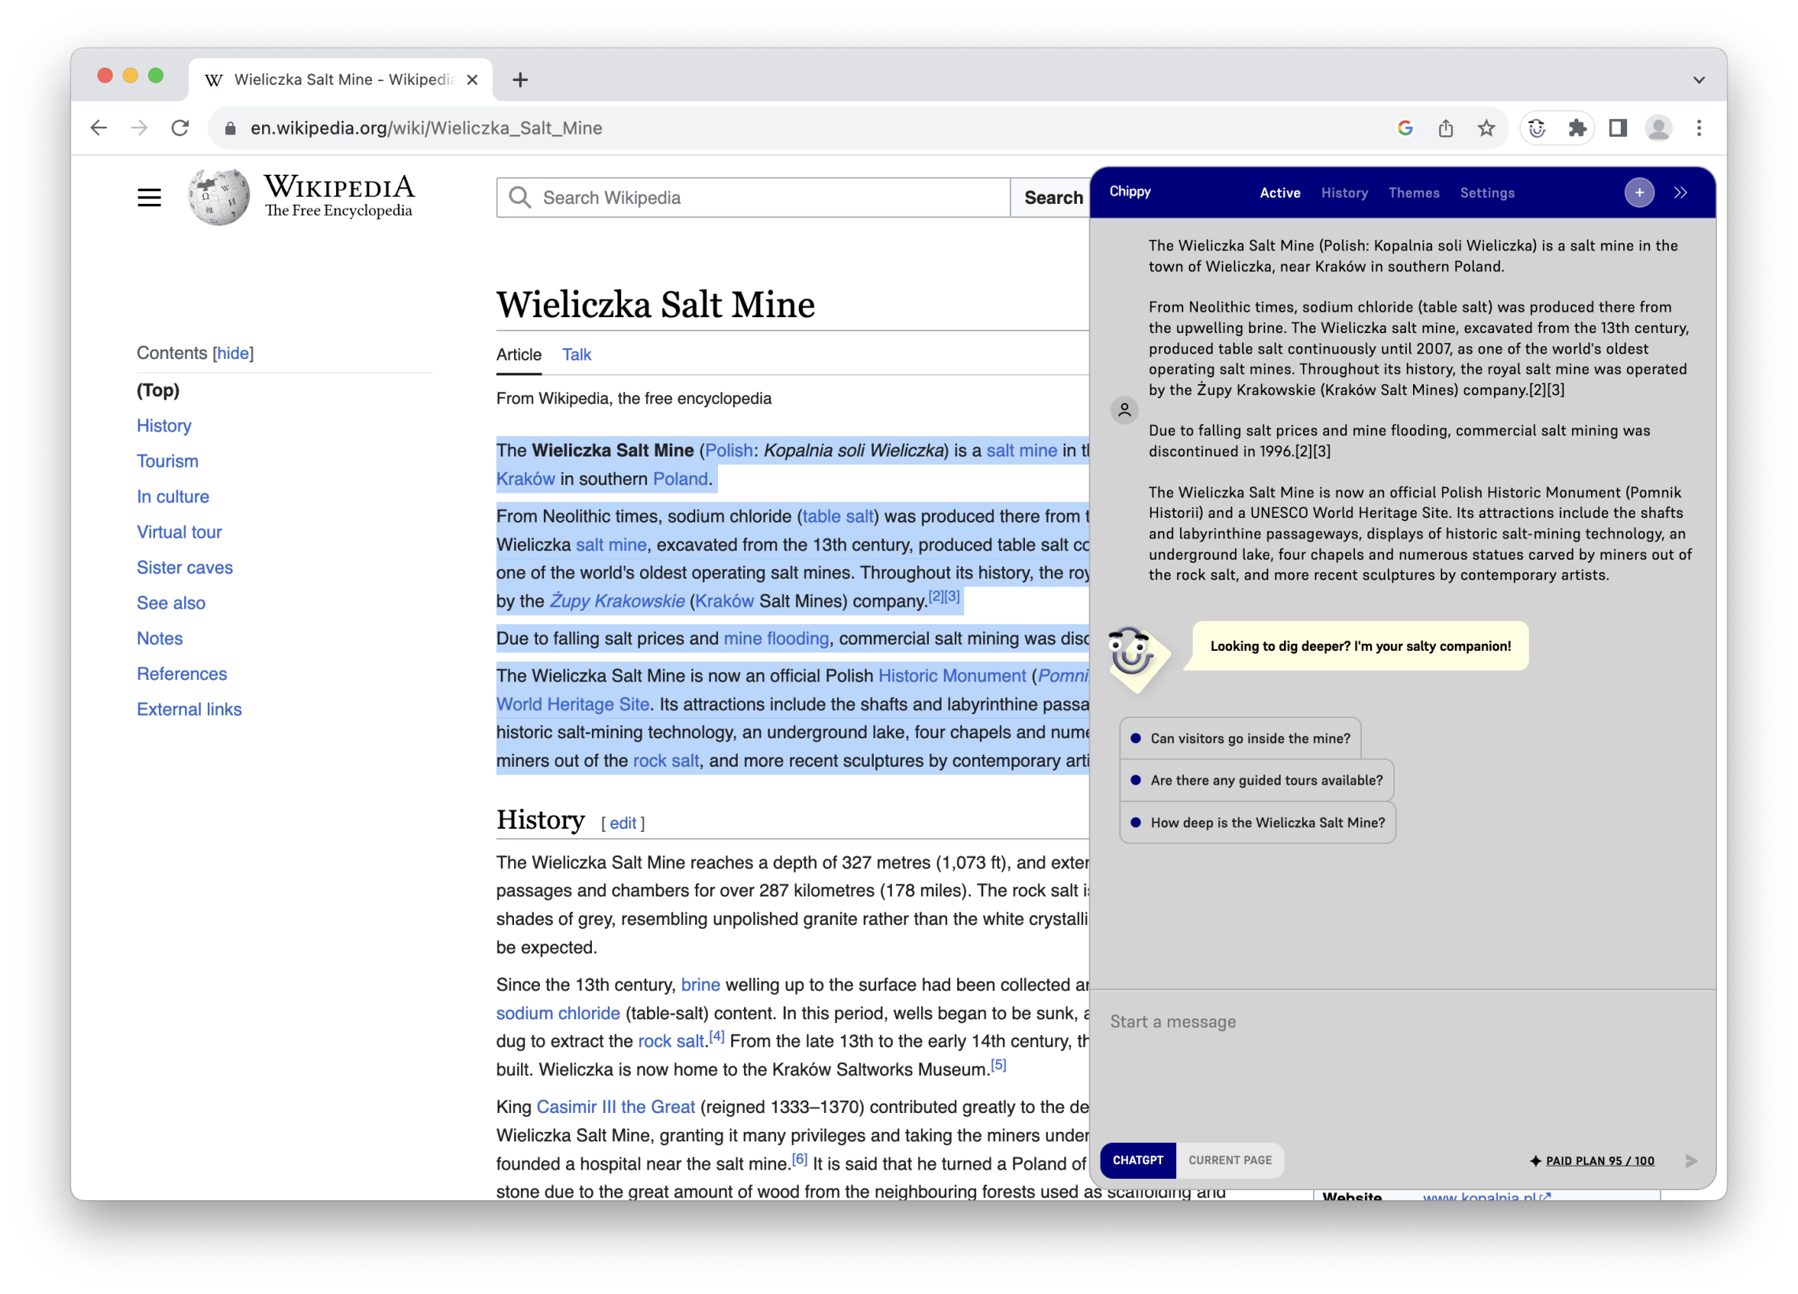Open a new chat with the plus icon
This screenshot has height=1294, width=1798.
click(x=1639, y=192)
